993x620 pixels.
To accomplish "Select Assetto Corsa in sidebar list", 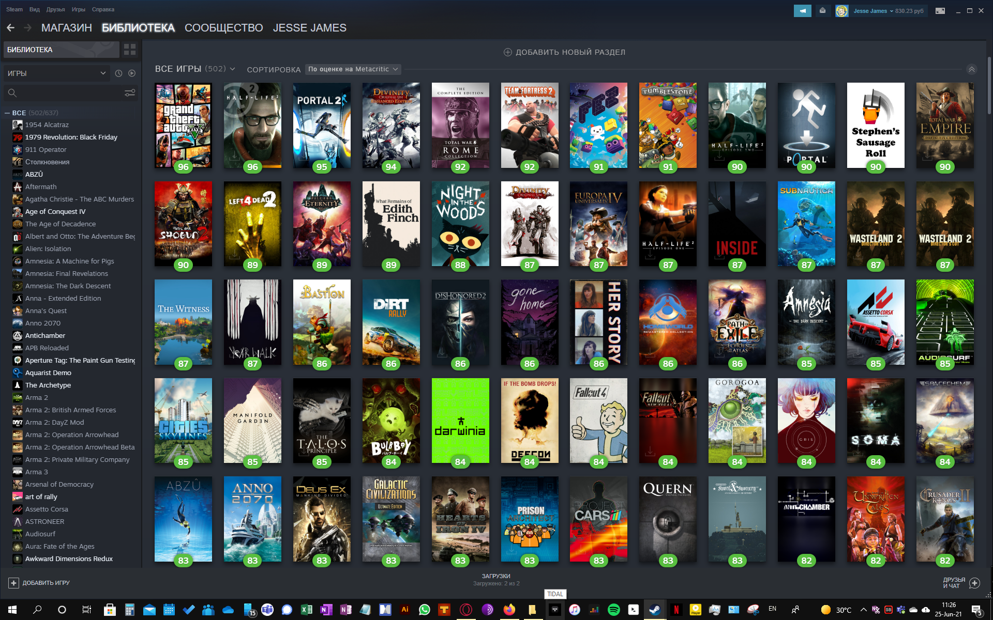I will point(47,509).
